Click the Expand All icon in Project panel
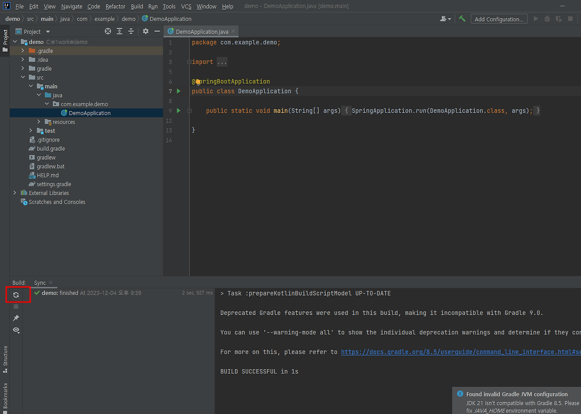The width and height of the screenshot is (581, 414). click(119, 31)
